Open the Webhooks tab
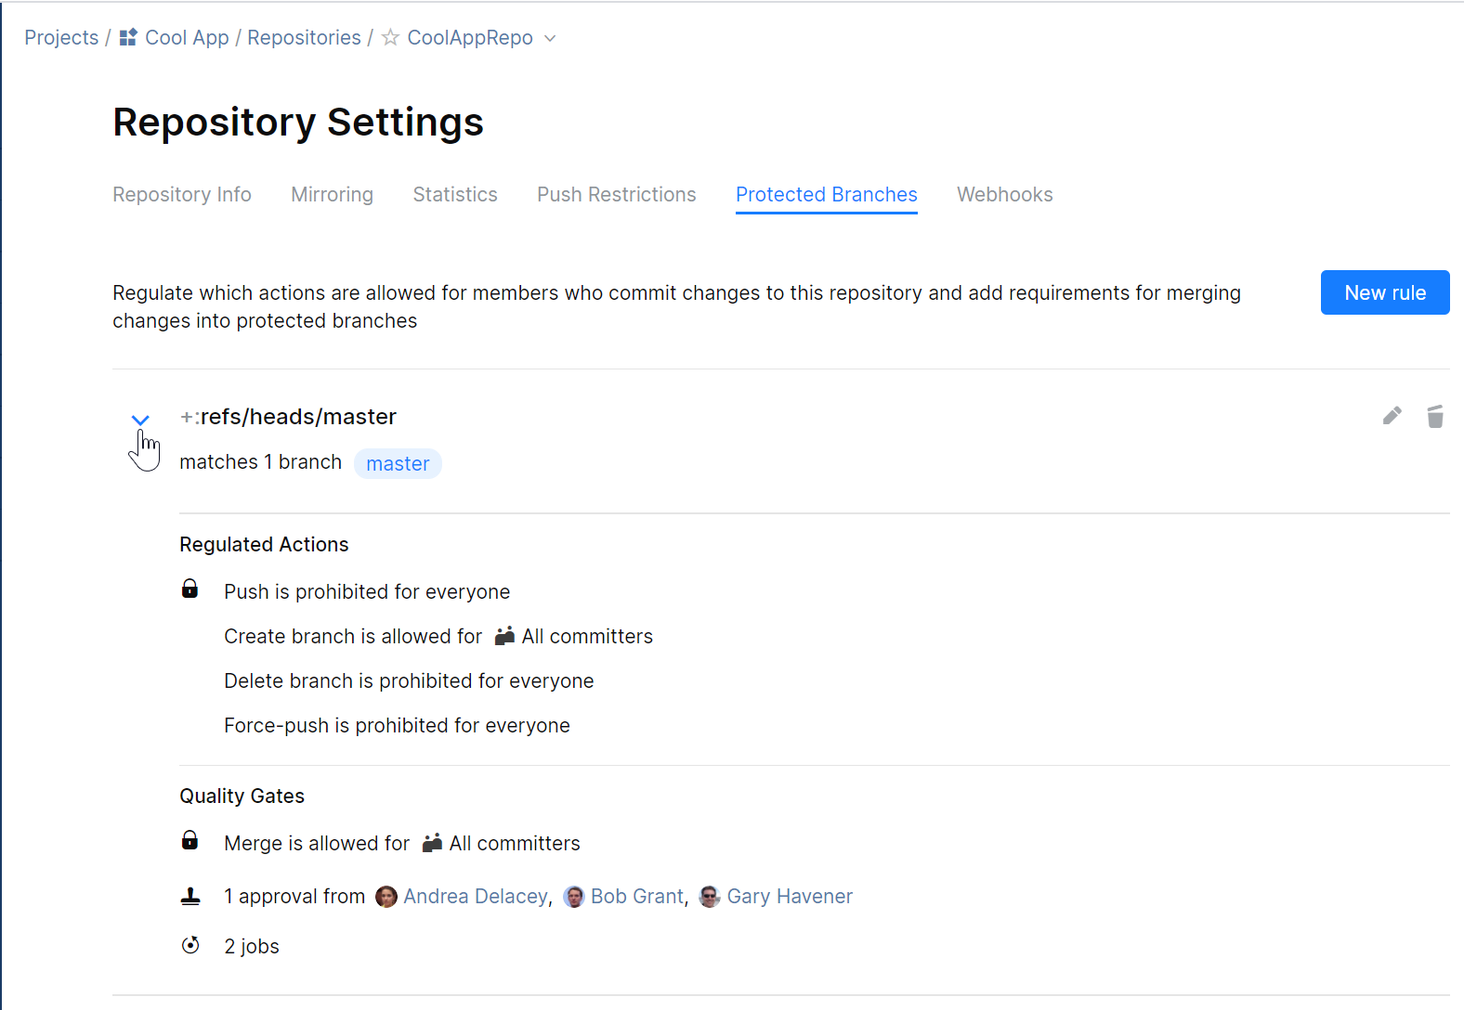Image resolution: width=1464 pixels, height=1010 pixels. (1004, 195)
